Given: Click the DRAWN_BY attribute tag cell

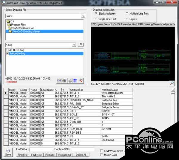Looking at the screenshot, I should point(85,107).
